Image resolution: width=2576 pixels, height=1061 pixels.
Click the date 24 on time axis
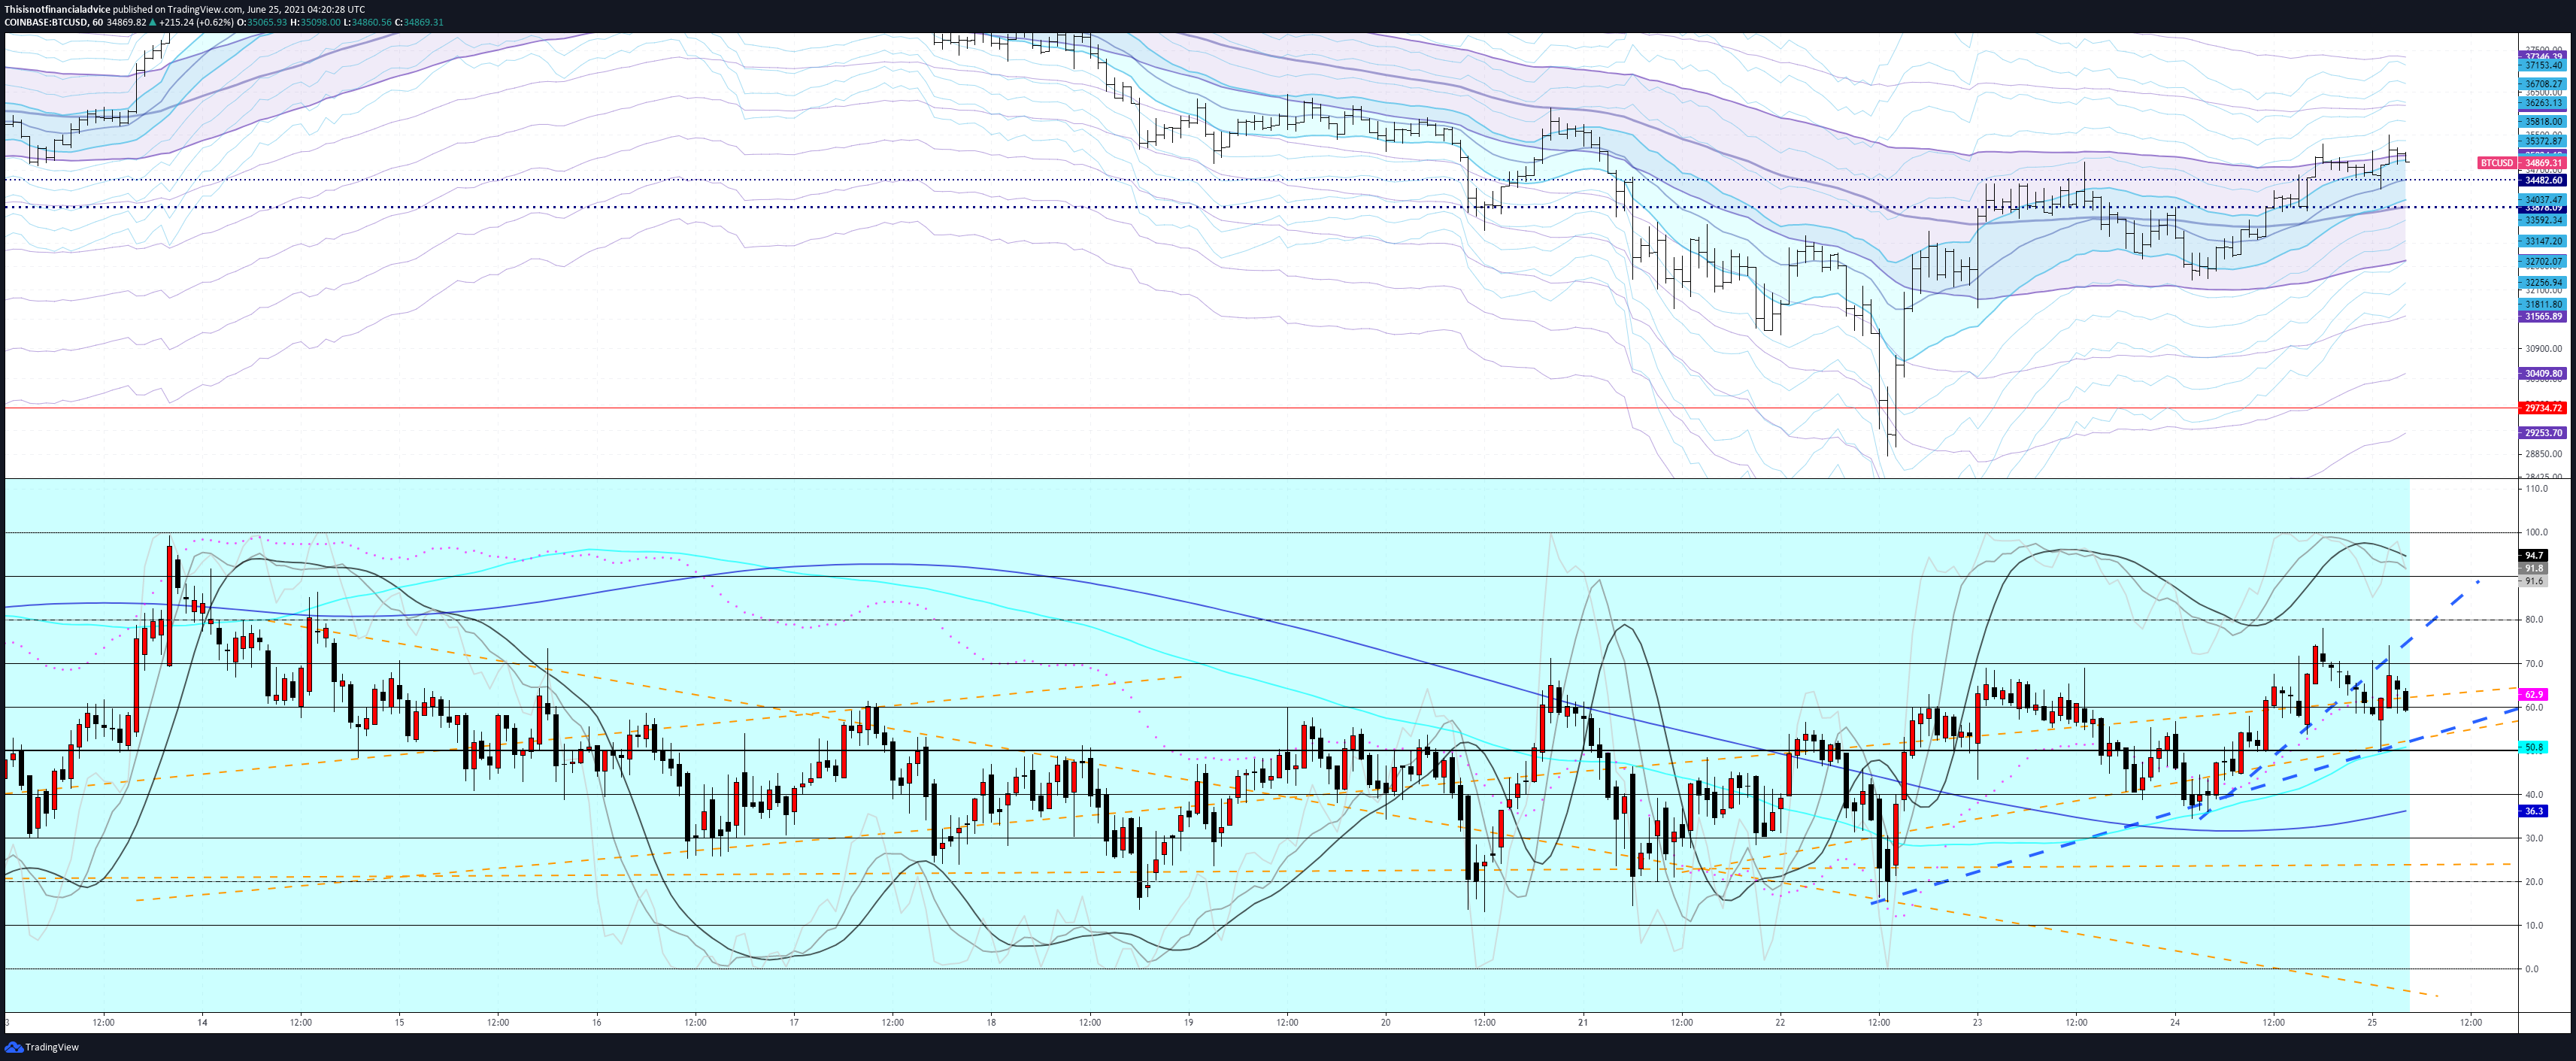click(2175, 1023)
